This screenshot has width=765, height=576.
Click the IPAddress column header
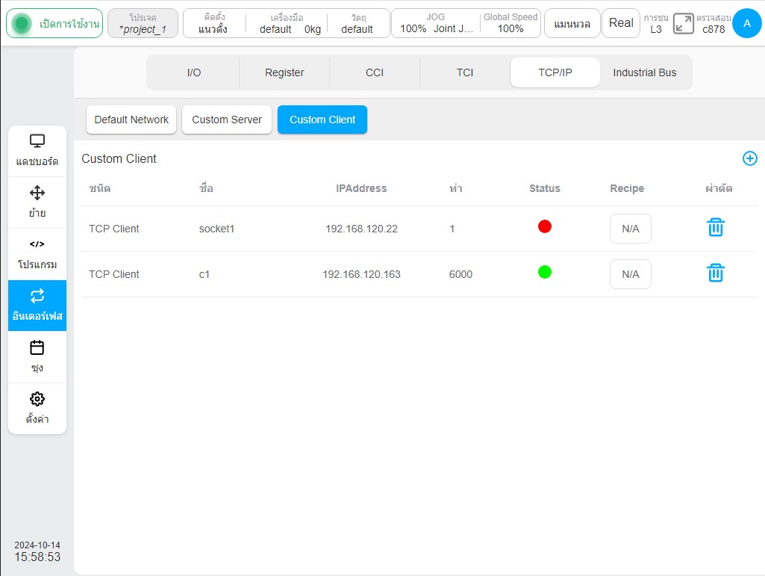pos(361,188)
